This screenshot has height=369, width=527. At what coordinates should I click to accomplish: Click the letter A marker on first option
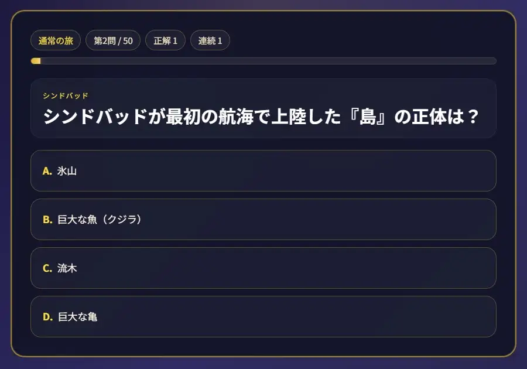pyautogui.click(x=47, y=170)
